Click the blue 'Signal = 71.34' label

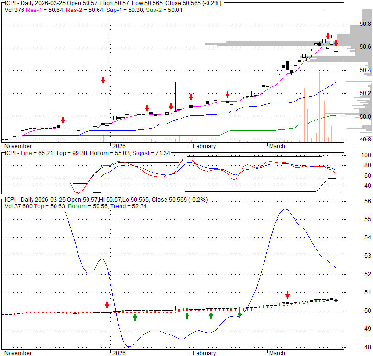click(151, 153)
